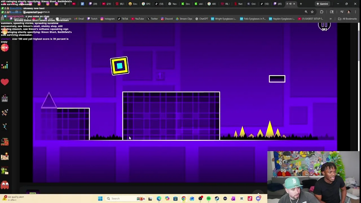Screen dimensions: 361x203
Task: Open the Pac-Man ghost game icon in sidebar
Action: click(5, 185)
